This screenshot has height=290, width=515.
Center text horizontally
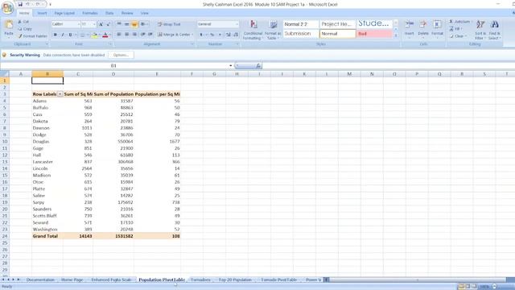[x=126, y=34]
